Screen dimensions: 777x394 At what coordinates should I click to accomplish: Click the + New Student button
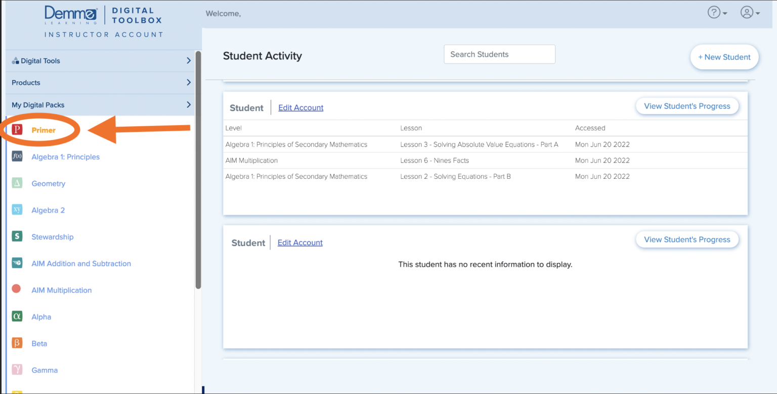point(724,57)
